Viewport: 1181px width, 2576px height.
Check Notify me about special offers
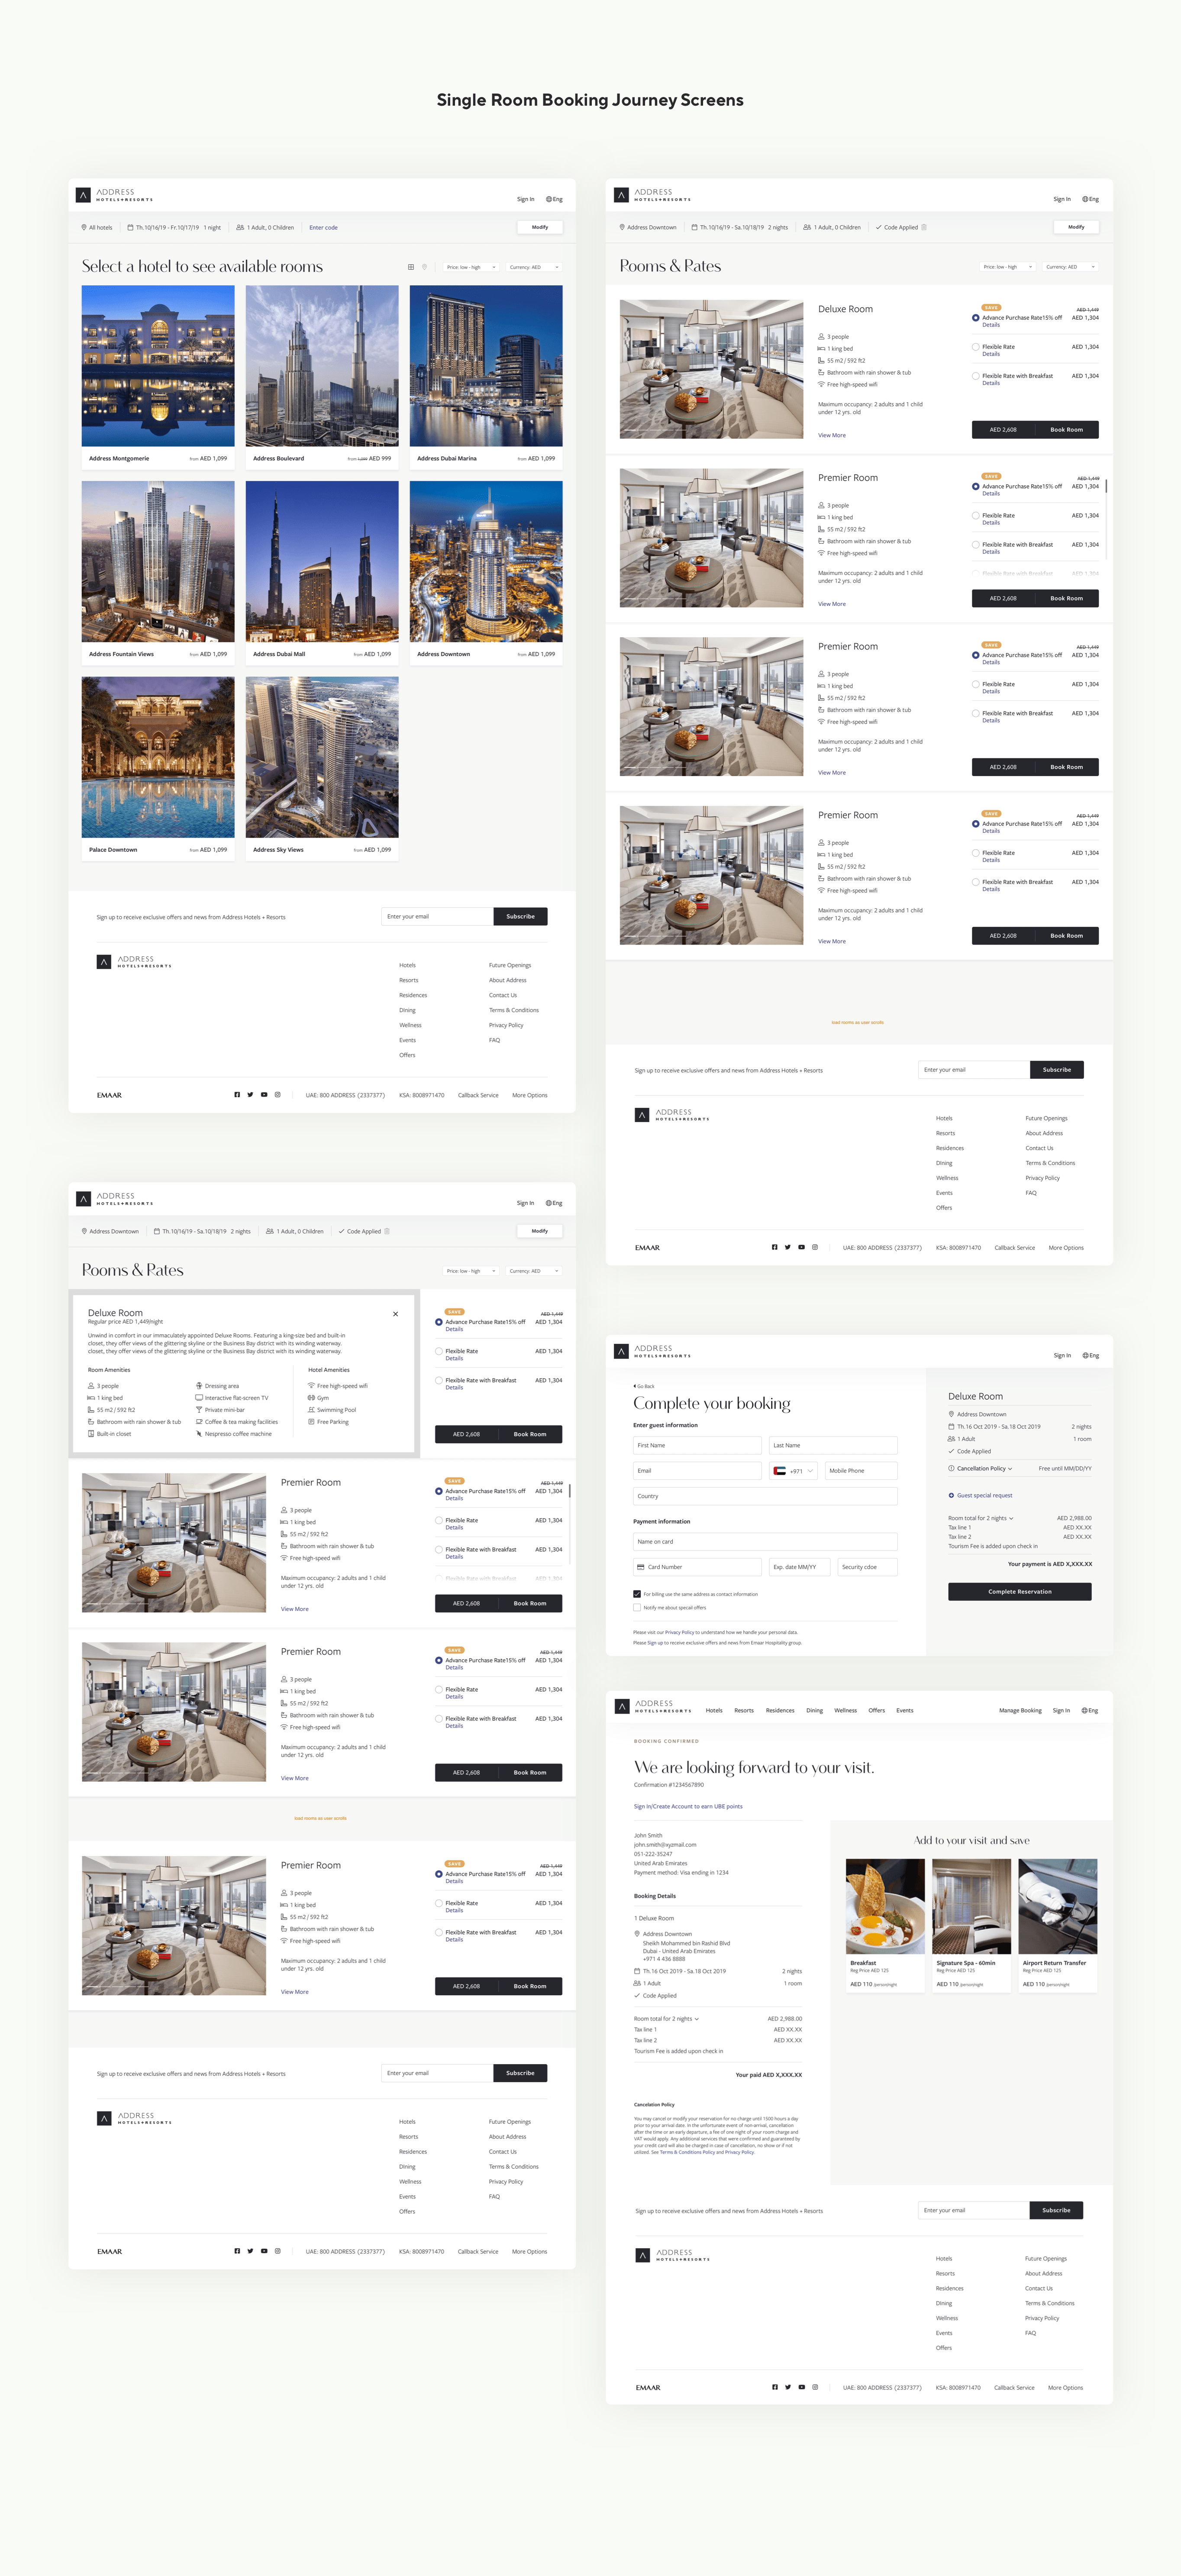tap(637, 1608)
